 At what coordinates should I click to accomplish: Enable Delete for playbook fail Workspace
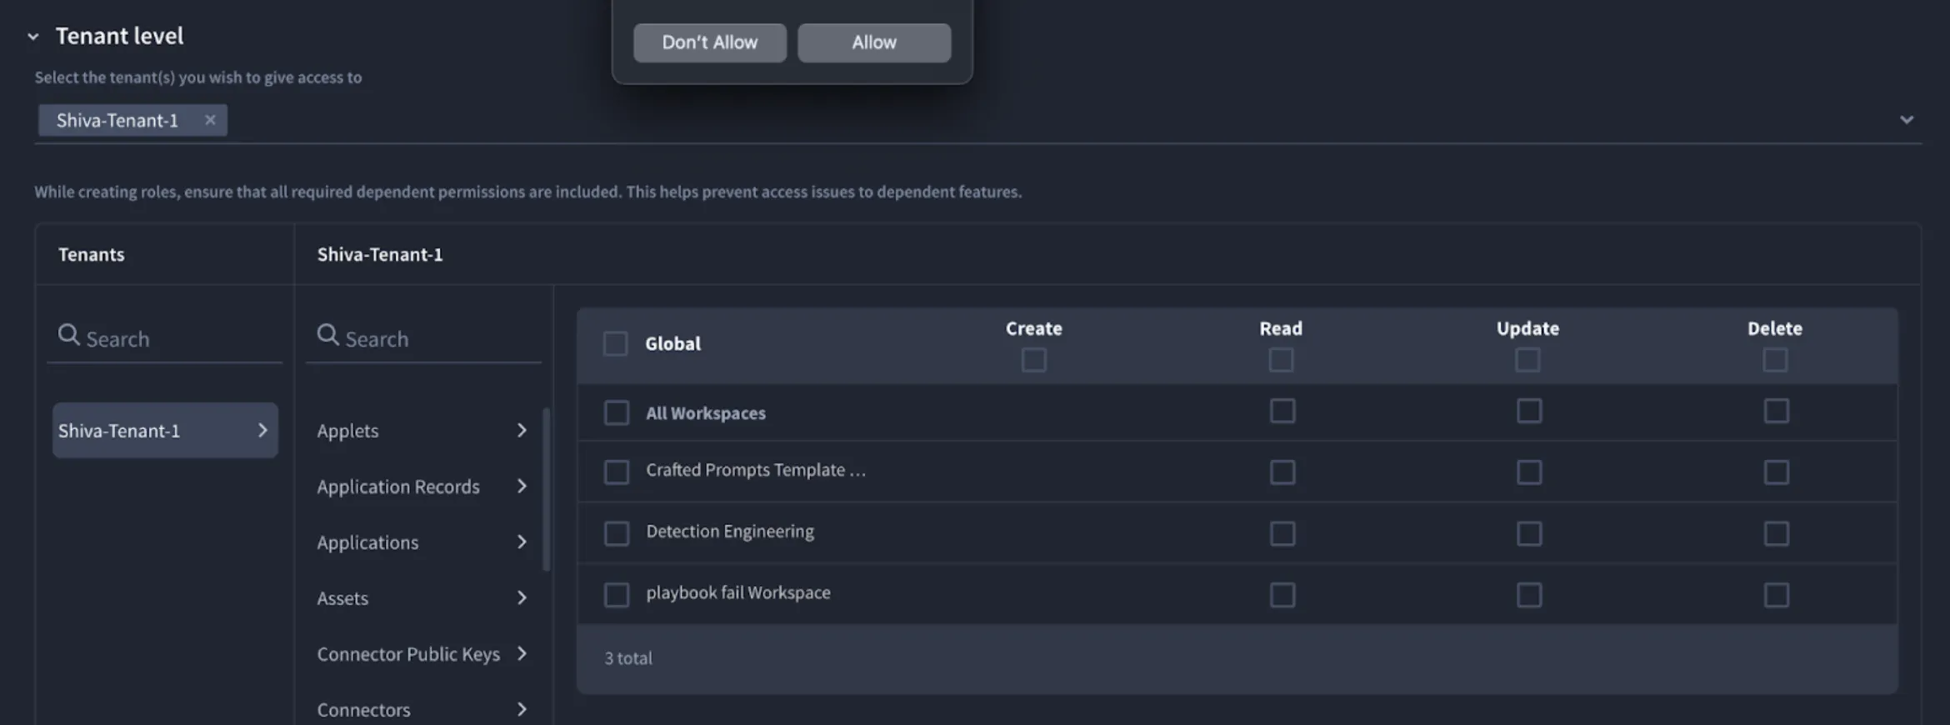tap(1776, 595)
